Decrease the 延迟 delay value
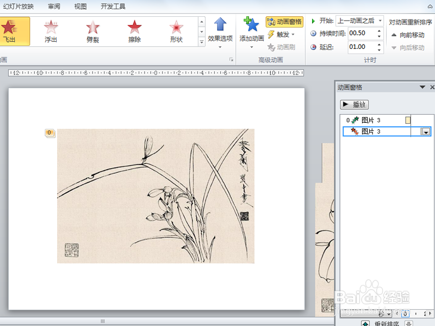Viewport: 435px width, 326px height. point(379,50)
